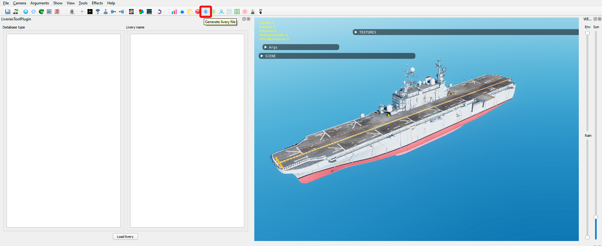Click the webcam camera toolbar icon
The image size is (602, 246).
pyautogui.click(x=72, y=12)
